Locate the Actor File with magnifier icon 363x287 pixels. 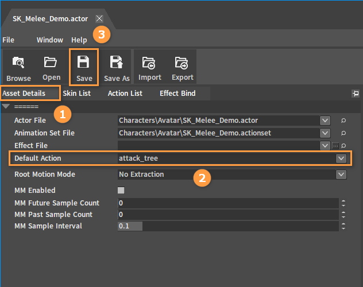pos(343,121)
